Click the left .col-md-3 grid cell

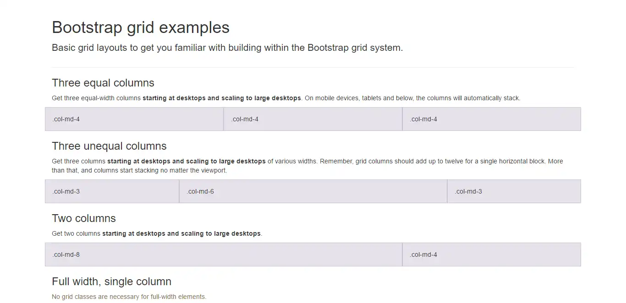coord(112,191)
